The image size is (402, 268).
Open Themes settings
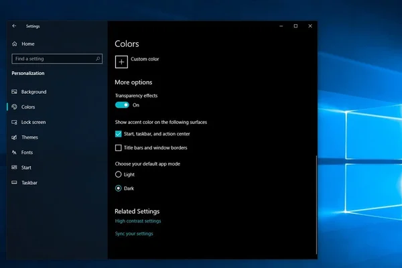29,137
